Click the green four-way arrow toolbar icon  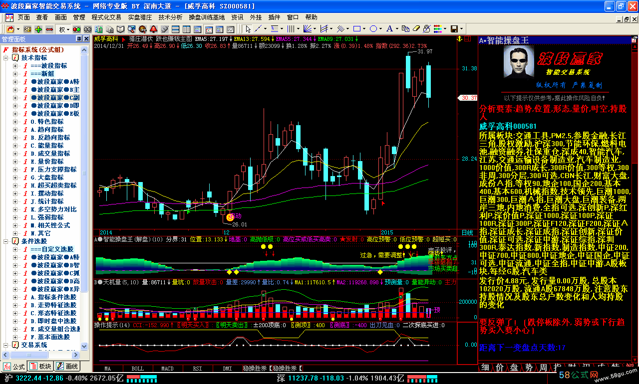tap(38, 29)
